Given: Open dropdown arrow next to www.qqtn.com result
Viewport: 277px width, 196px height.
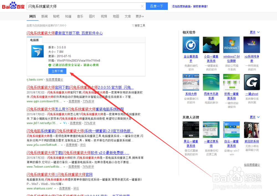Looking at the screenshot, I should pyautogui.click(x=65, y=101).
